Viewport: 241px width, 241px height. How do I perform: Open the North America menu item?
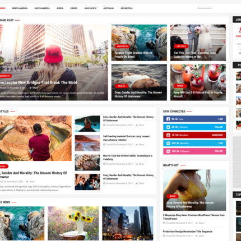20,8
